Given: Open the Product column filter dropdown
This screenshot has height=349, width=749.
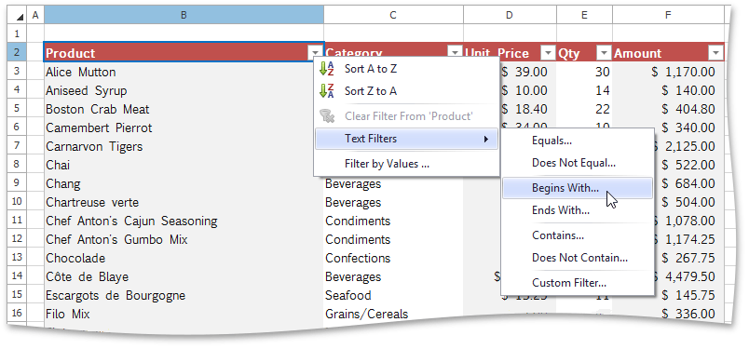Looking at the screenshot, I should point(315,52).
